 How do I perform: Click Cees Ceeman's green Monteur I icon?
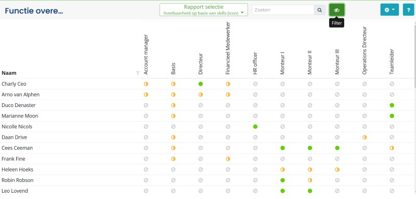pos(282,148)
